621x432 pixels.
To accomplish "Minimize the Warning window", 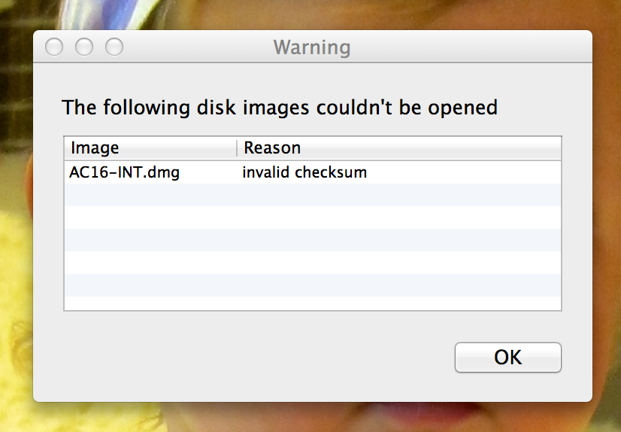I will 84,47.
